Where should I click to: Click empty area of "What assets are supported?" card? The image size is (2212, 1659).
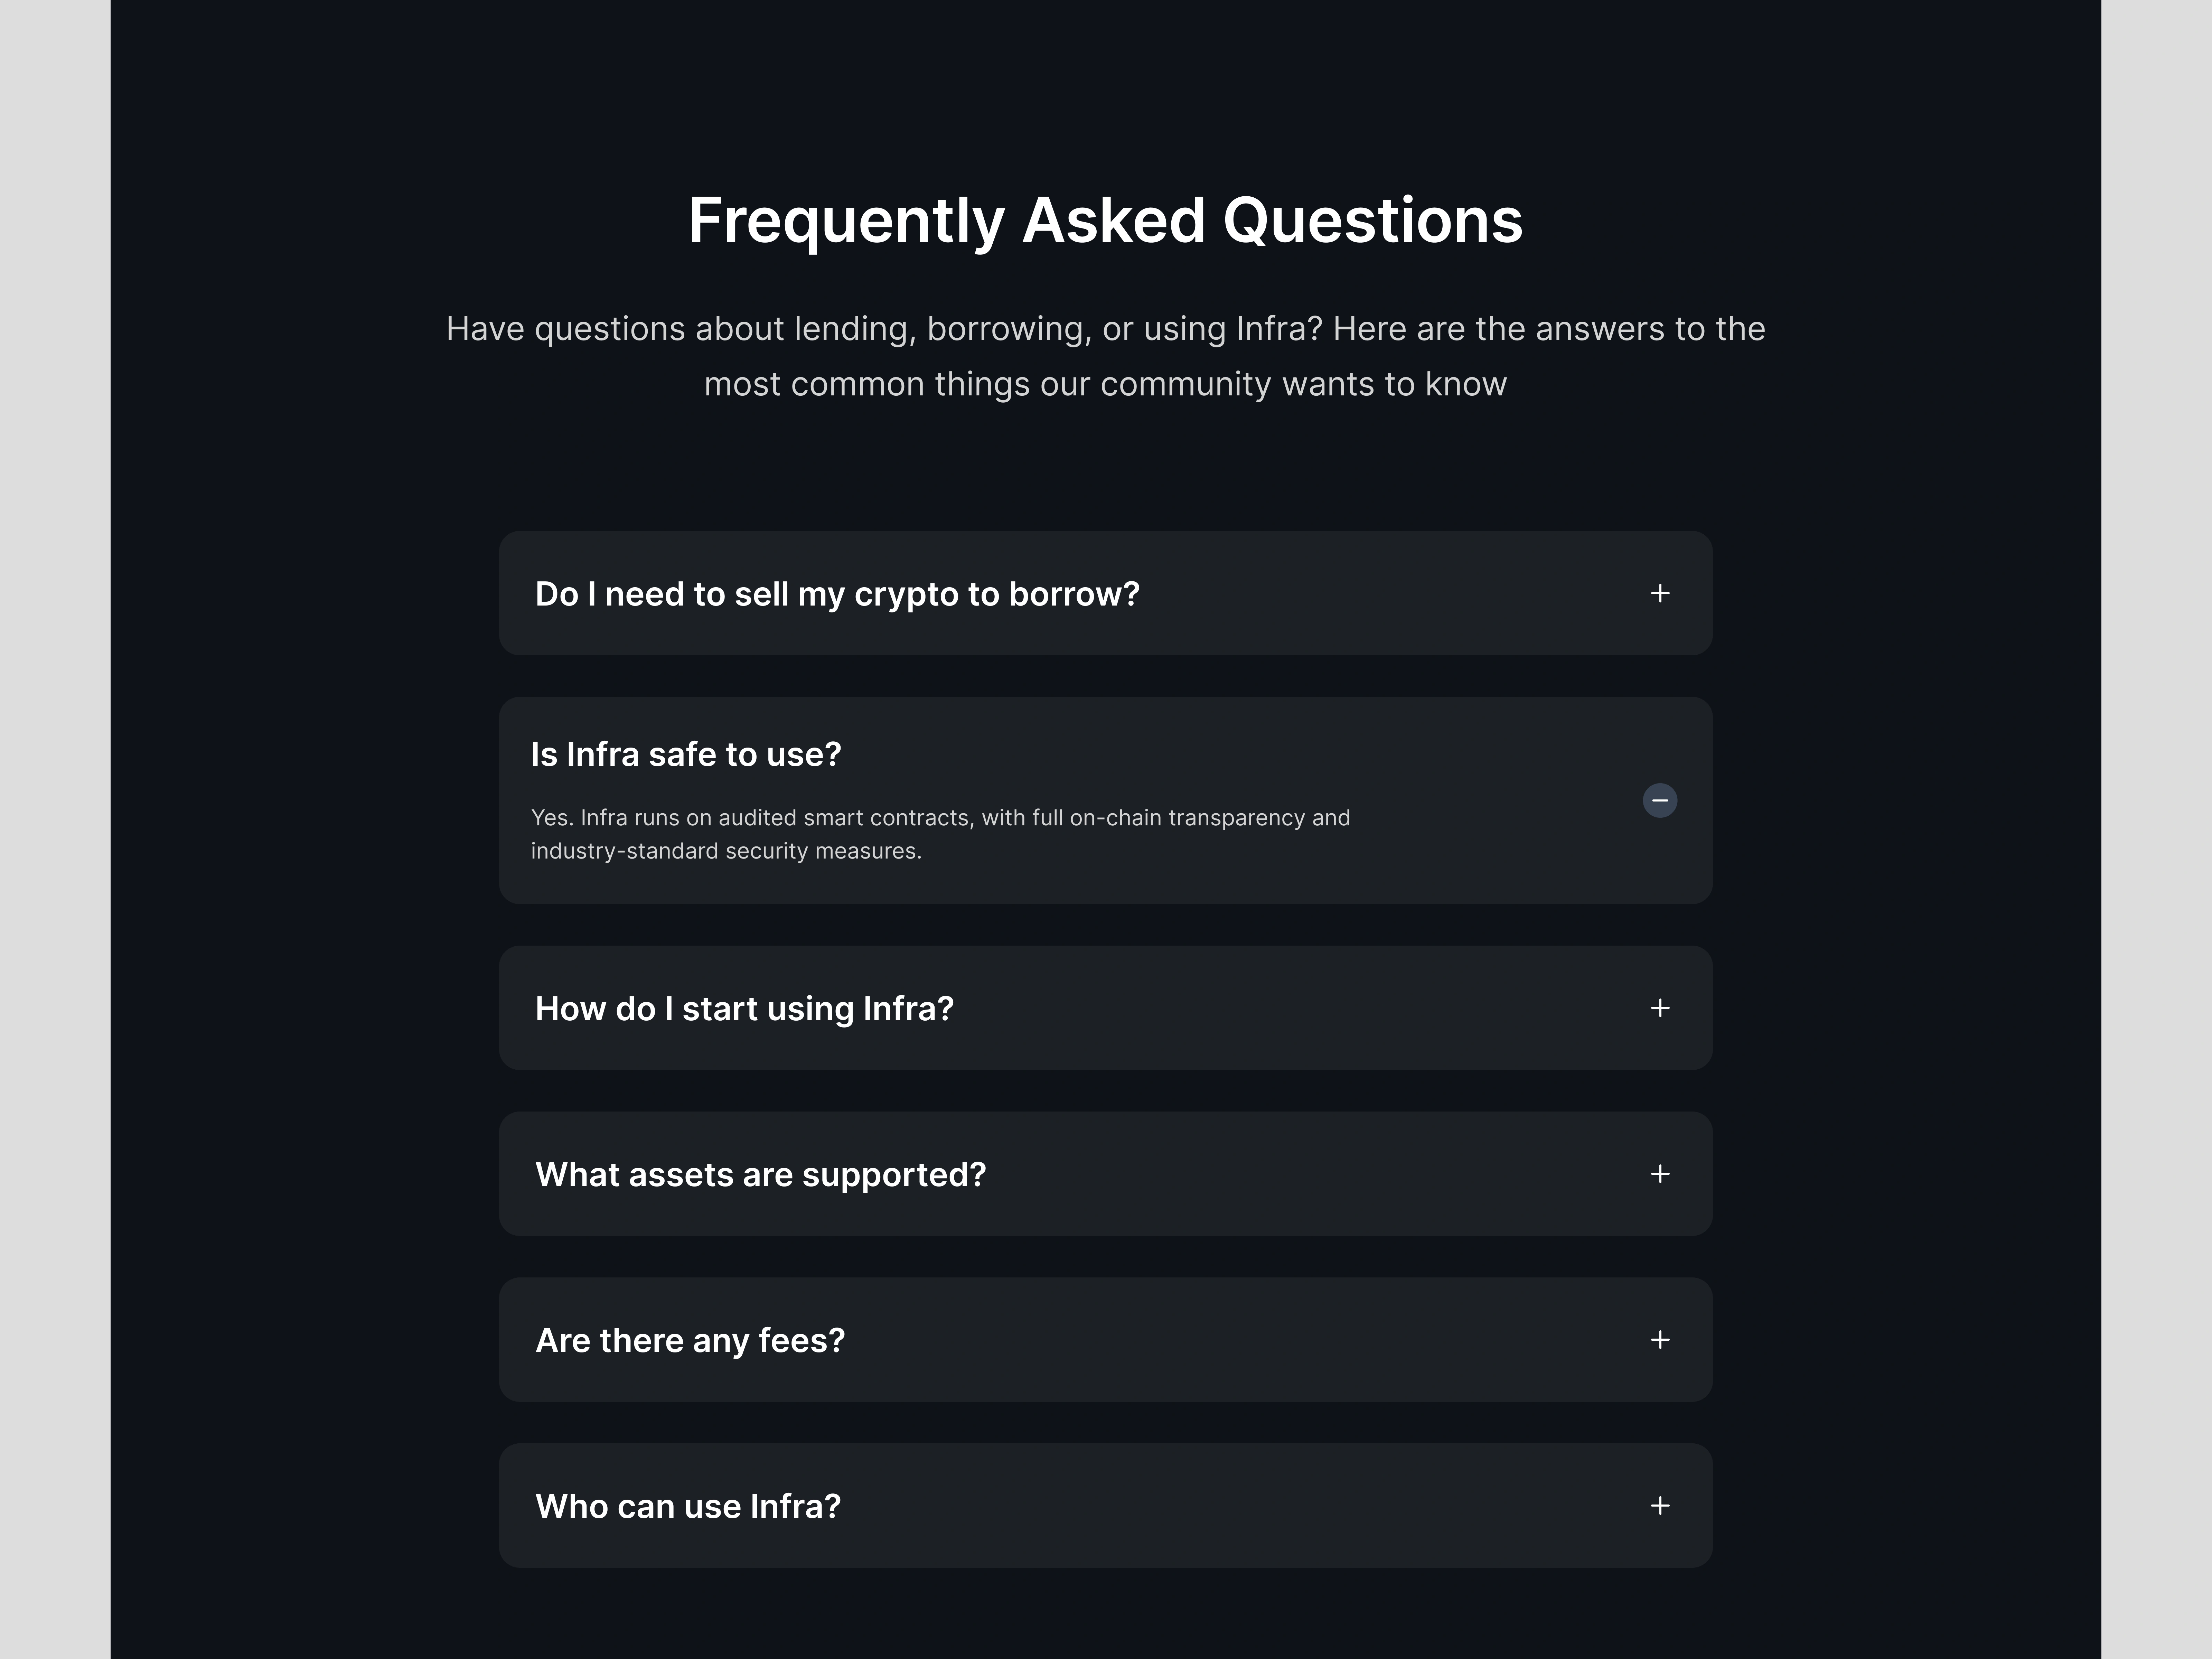click(x=1300, y=1174)
